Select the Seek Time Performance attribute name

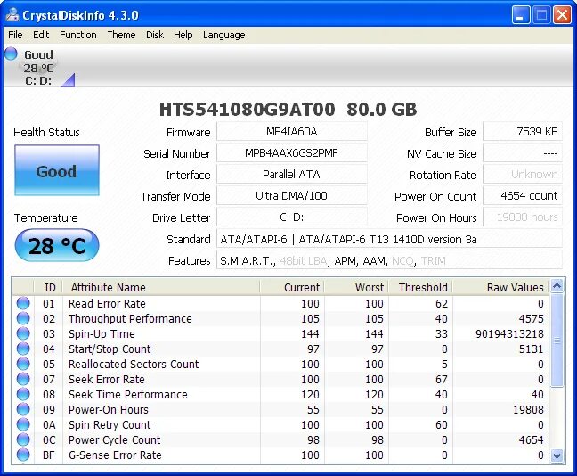[x=128, y=394]
